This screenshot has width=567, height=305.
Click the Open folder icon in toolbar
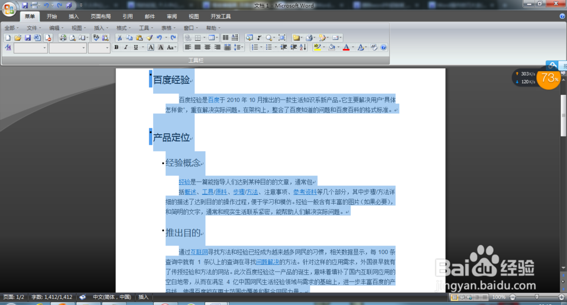tap(18, 37)
